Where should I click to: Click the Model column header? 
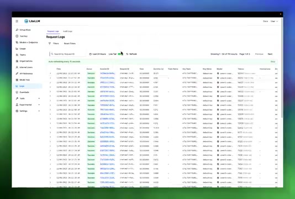pos(219,69)
